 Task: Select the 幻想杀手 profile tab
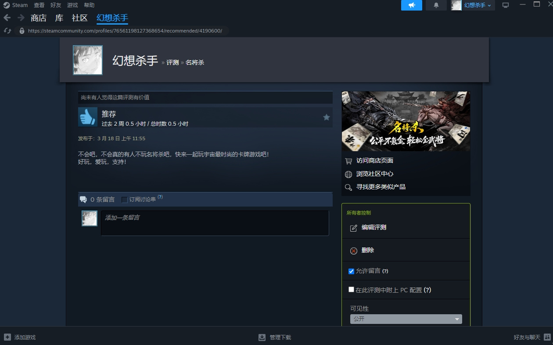point(112,18)
